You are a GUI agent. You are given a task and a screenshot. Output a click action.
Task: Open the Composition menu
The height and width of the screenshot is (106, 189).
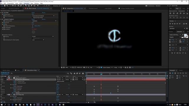10,4
